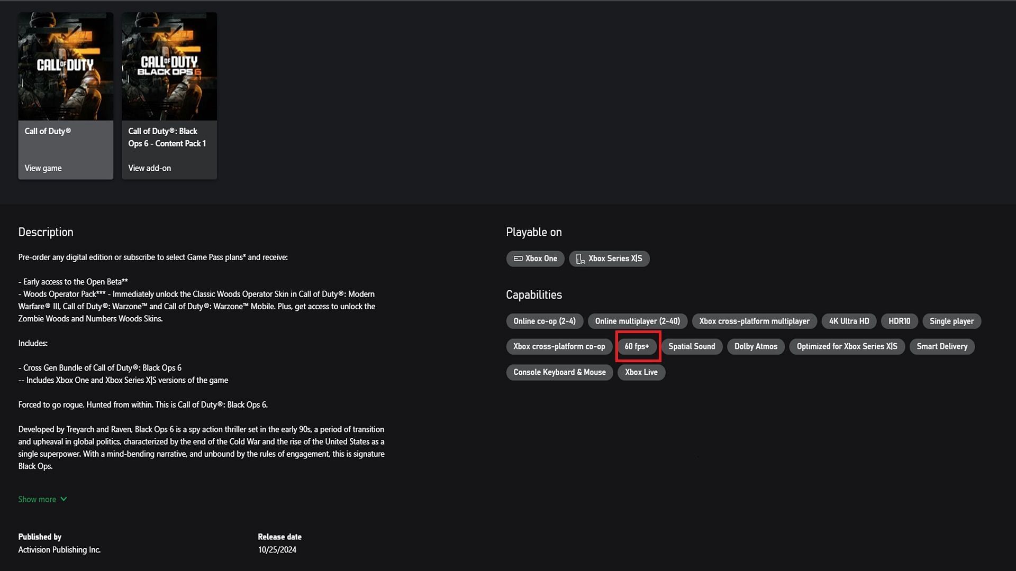Click the Release date label

[279, 537]
